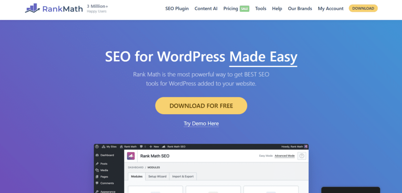Click the Rank Math SEO page title
Screen dimensions: 402x193
(155, 156)
